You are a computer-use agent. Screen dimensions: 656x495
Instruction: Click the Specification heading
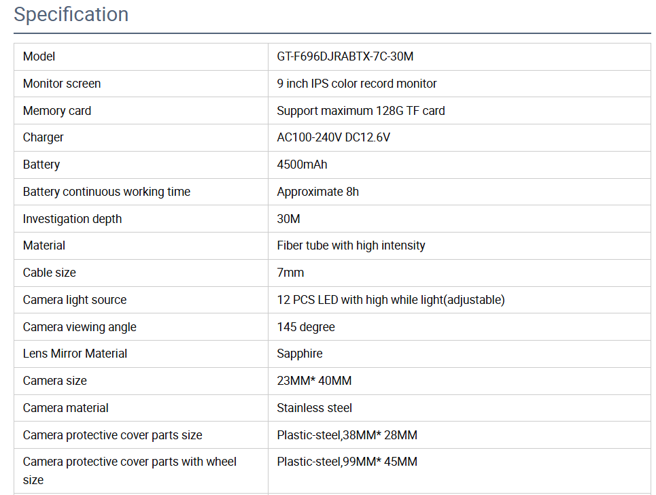coord(71,14)
